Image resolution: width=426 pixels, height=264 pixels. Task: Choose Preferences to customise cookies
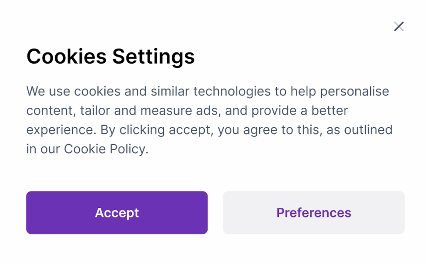point(314,213)
